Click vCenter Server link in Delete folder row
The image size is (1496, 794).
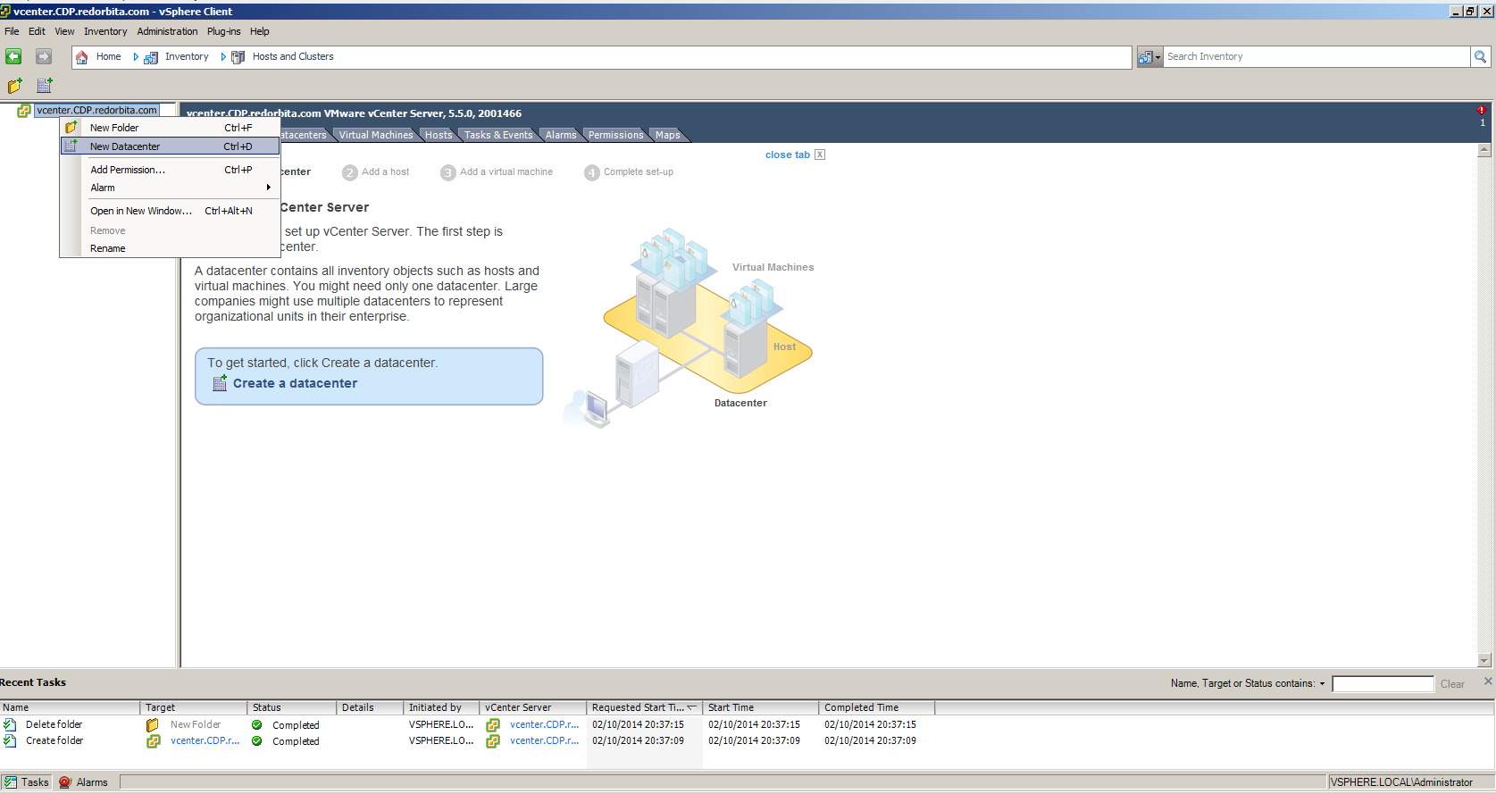(544, 724)
